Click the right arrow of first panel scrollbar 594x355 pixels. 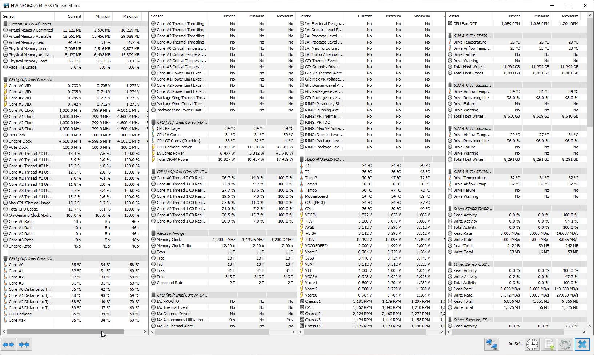145,332
